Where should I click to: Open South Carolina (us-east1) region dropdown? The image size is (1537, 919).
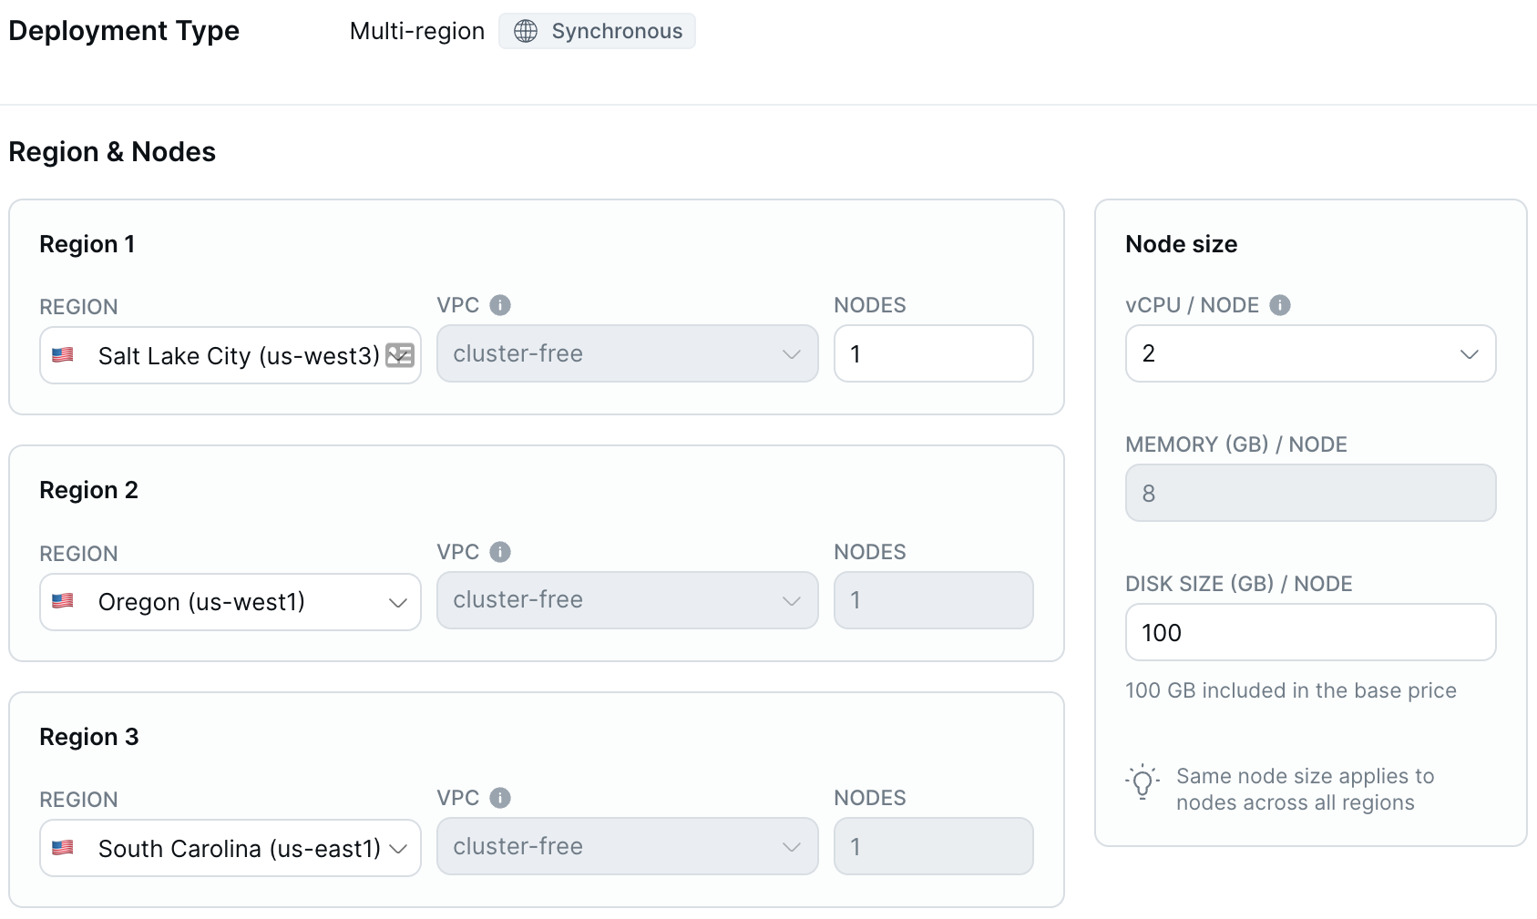coord(231,848)
